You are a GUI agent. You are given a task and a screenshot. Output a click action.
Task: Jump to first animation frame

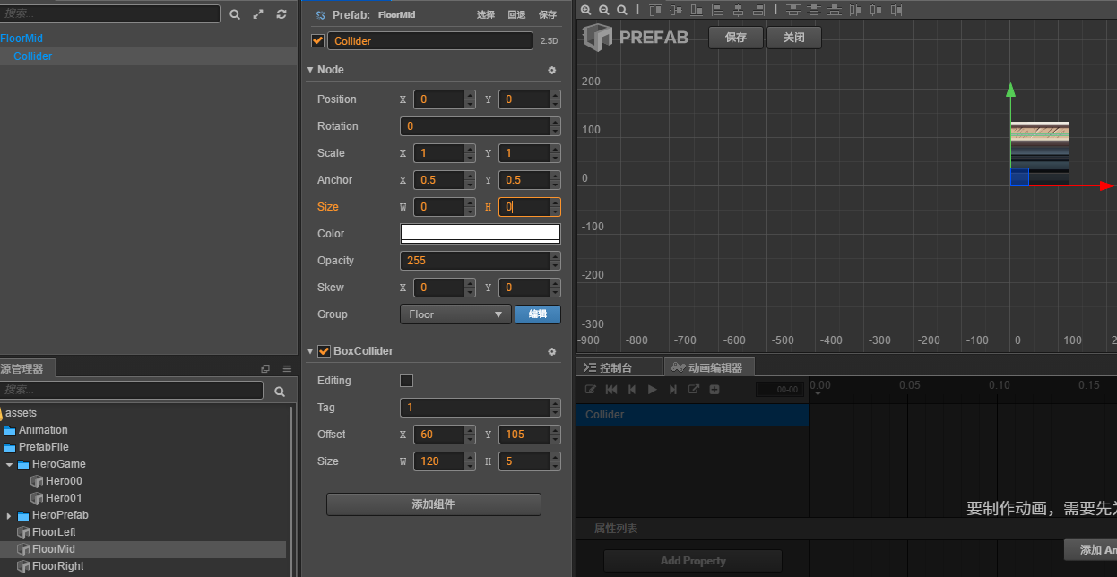point(611,390)
